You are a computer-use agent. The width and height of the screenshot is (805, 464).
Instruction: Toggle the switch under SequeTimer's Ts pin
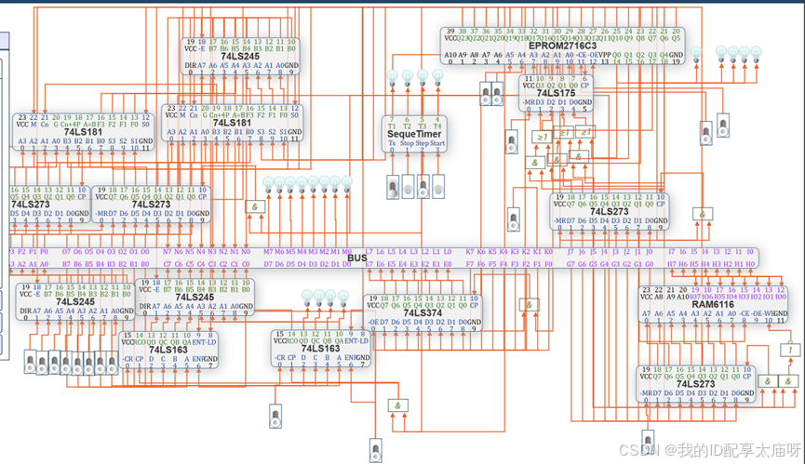pyautogui.click(x=393, y=187)
